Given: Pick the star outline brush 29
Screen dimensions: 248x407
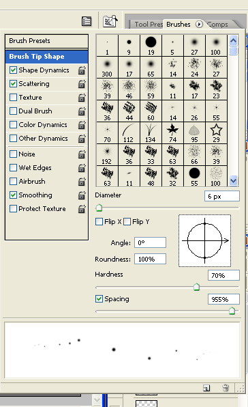Looking at the screenshot, I should 216,133.
